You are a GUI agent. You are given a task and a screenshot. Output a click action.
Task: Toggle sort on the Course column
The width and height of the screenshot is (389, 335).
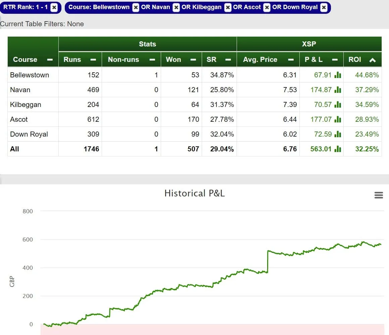[50, 60]
